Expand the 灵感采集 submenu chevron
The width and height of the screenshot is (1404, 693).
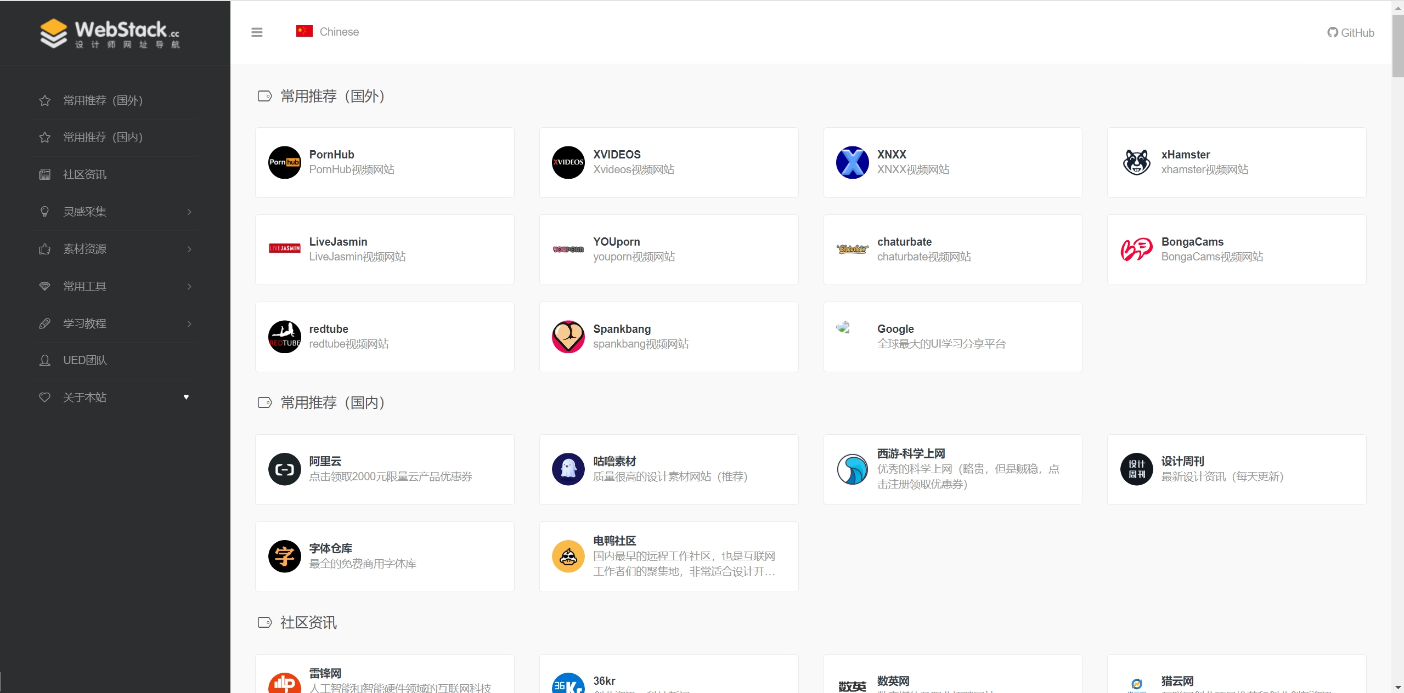pyautogui.click(x=189, y=212)
